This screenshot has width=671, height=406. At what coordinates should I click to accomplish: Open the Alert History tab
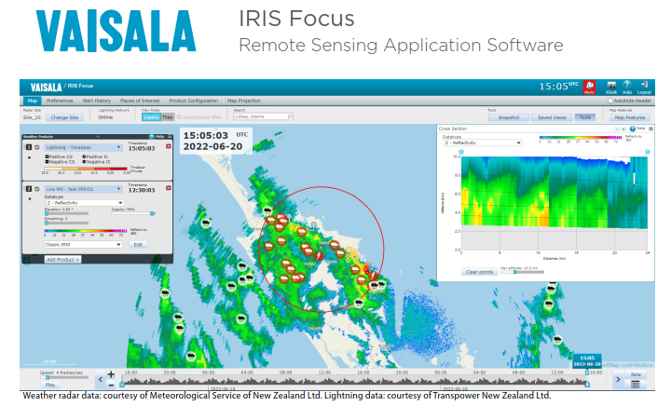96,101
